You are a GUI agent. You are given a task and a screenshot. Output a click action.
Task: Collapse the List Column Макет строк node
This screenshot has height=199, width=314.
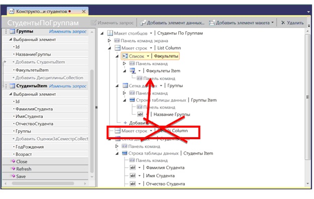[110, 48]
